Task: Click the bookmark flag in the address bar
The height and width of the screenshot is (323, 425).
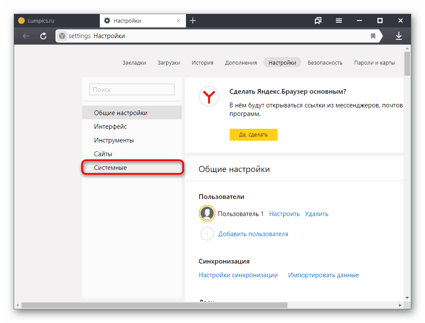Action: click(373, 36)
